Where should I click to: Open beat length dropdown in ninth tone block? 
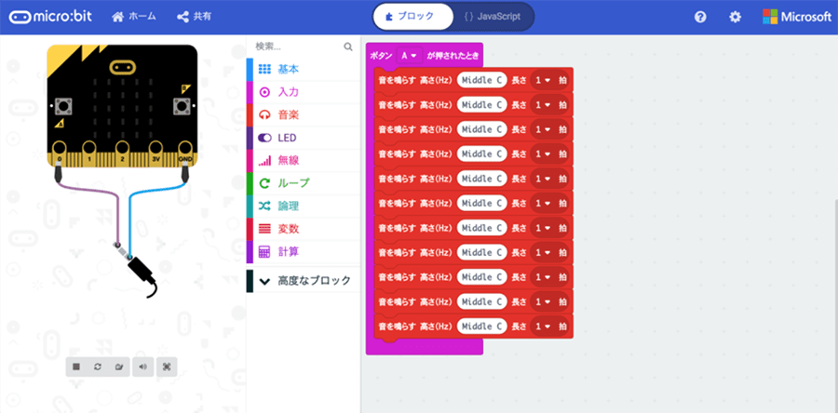(544, 277)
